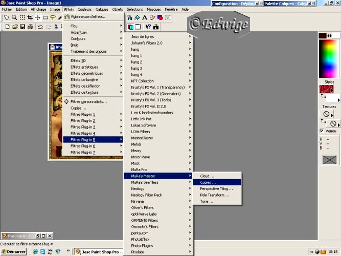
Task: Open the Fichier menu
Action: pyautogui.click(x=7, y=9)
